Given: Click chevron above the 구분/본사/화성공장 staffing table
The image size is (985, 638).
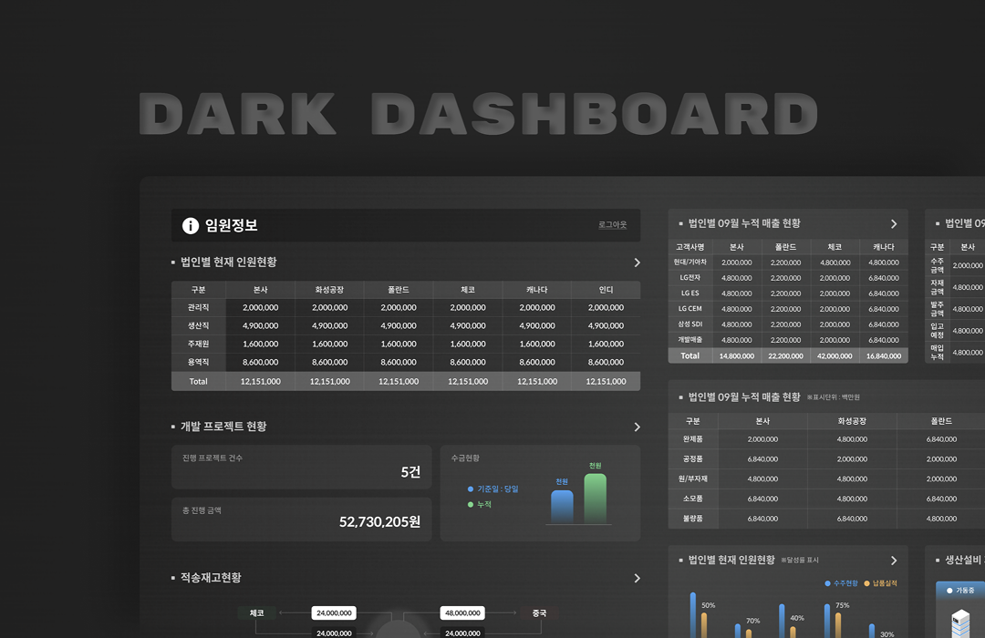Looking at the screenshot, I should 637,262.
